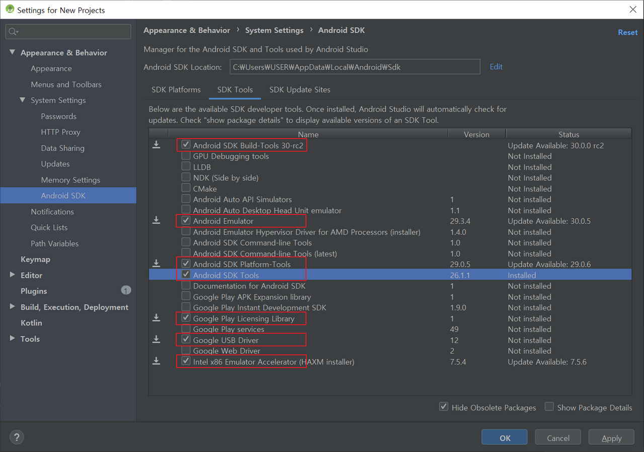The width and height of the screenshot is (644, 452).
Task: Focus the settings search field
Action: (x=68, y=32)
